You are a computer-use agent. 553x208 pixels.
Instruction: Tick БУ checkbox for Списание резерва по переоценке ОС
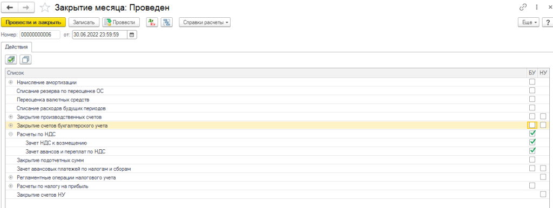[532, 91]
